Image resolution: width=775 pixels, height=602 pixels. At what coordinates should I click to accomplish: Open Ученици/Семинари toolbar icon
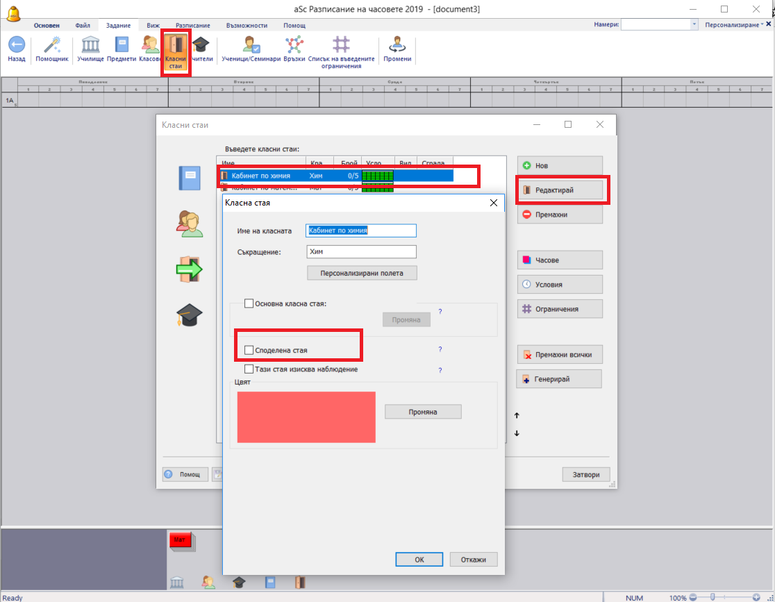coord(251,45)
